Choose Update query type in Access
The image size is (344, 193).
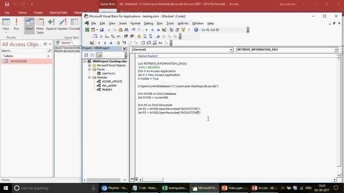(x=62, y=25)
